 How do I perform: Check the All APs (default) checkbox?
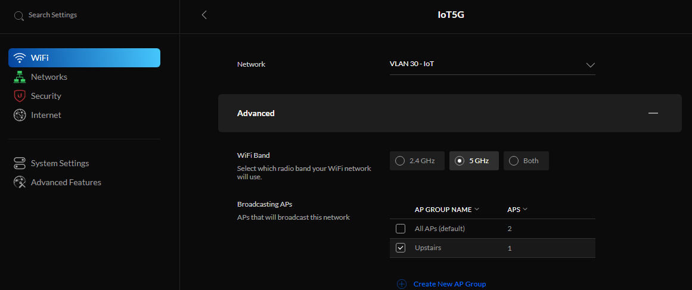coord(401,229)
